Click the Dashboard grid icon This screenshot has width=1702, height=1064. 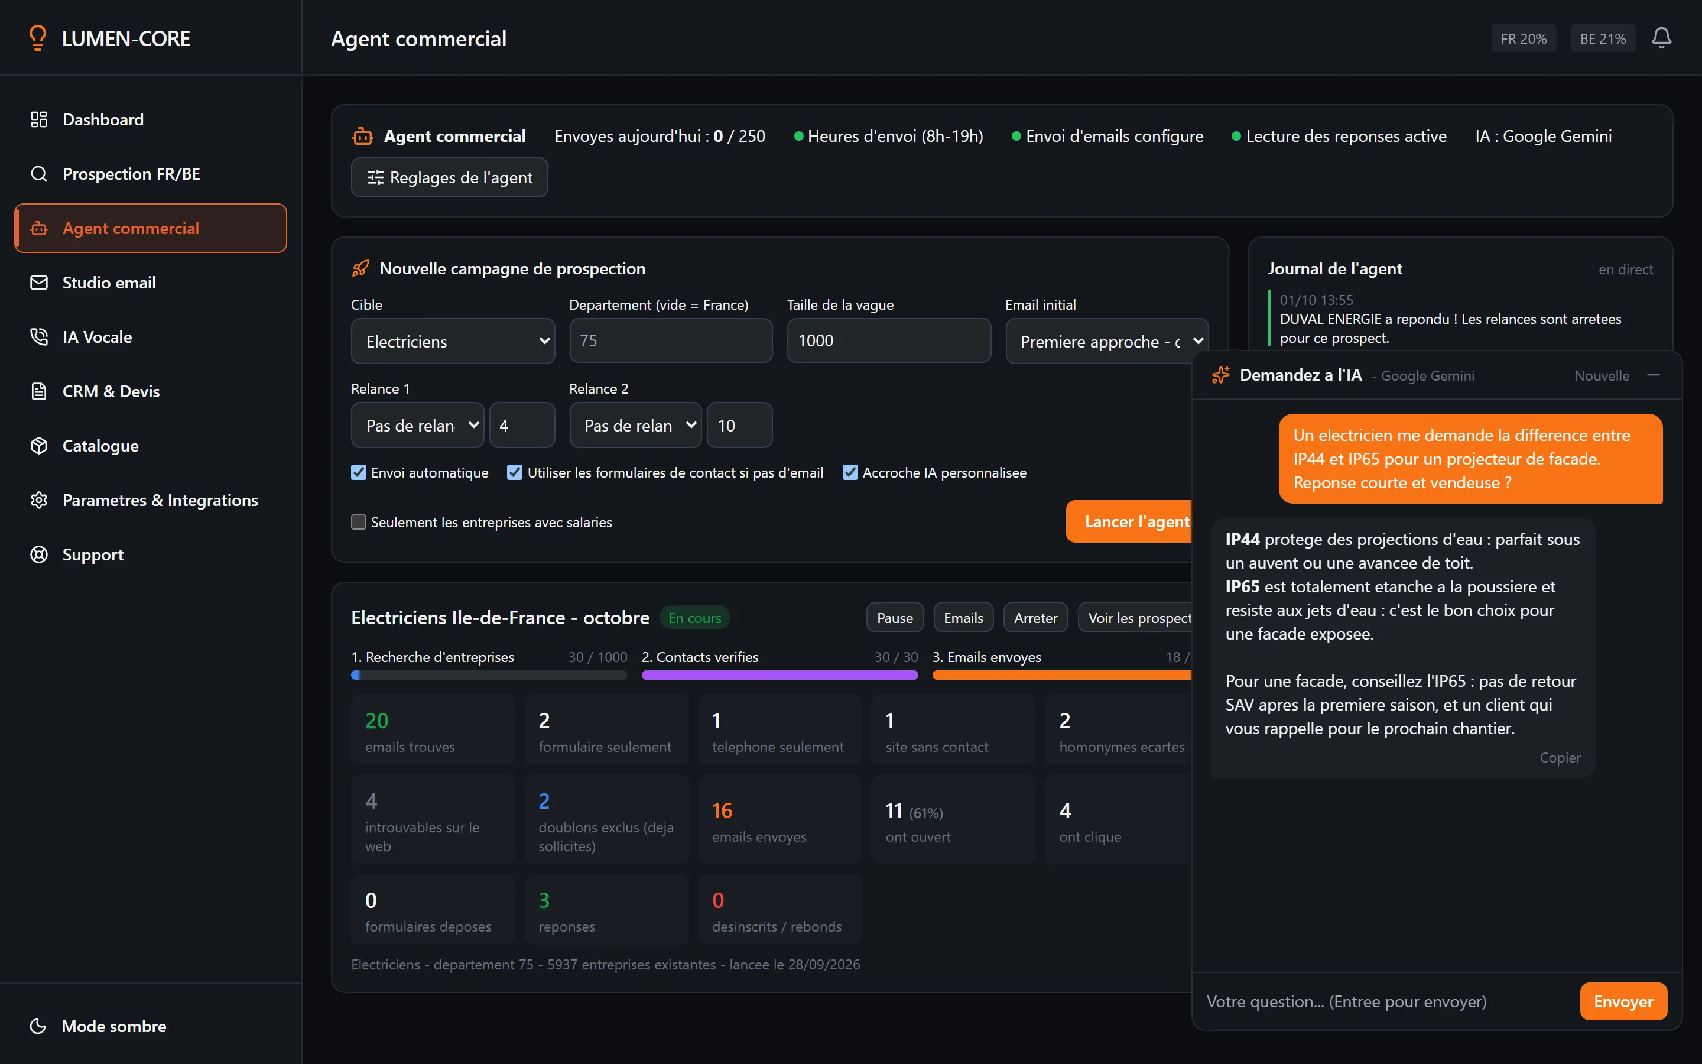pyautogui.click(x=38, y=119)
